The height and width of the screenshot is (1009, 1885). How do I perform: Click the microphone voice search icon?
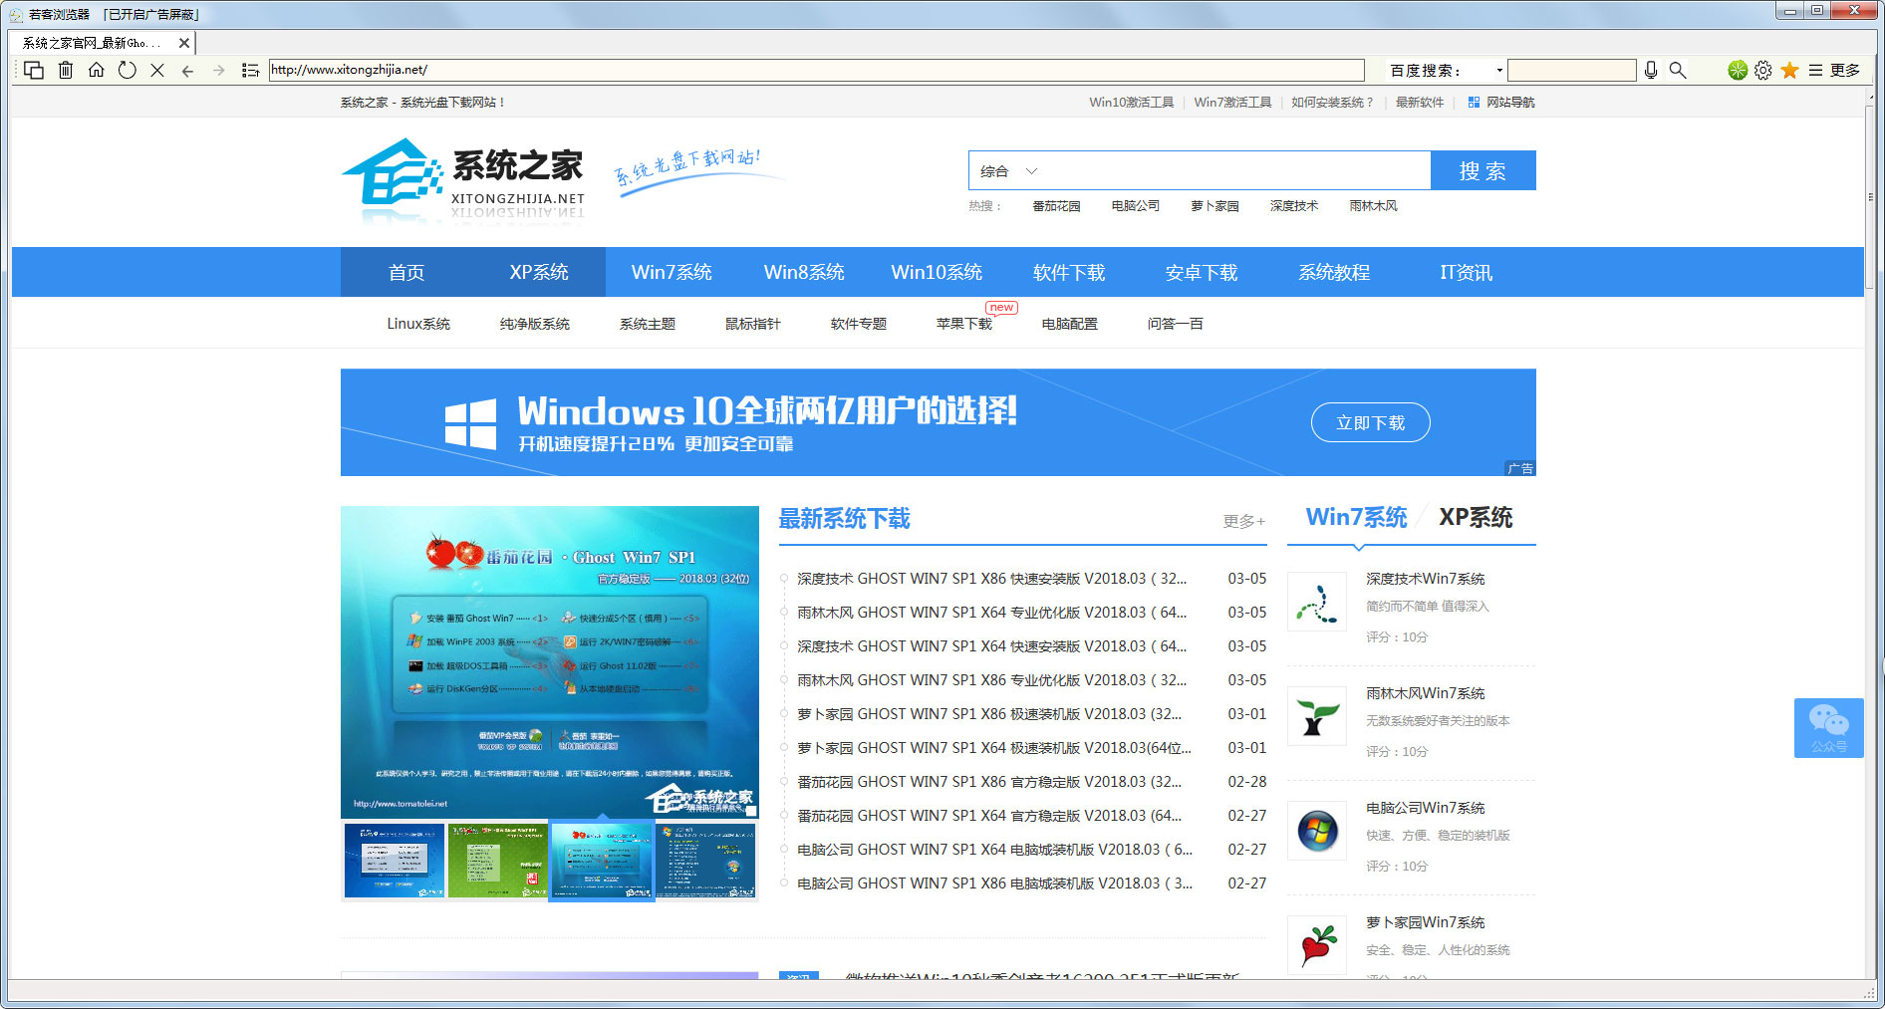(1651, 70)
